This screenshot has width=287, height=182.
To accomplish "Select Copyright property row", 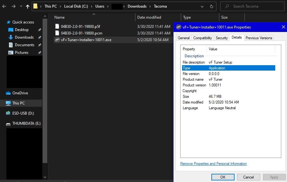I will coord(229,91).
